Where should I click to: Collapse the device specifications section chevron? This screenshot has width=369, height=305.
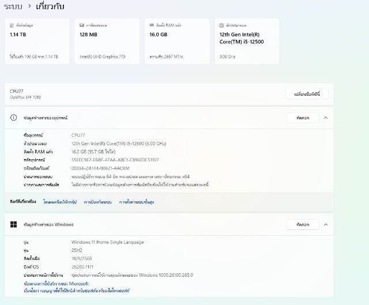pos(326,118)
